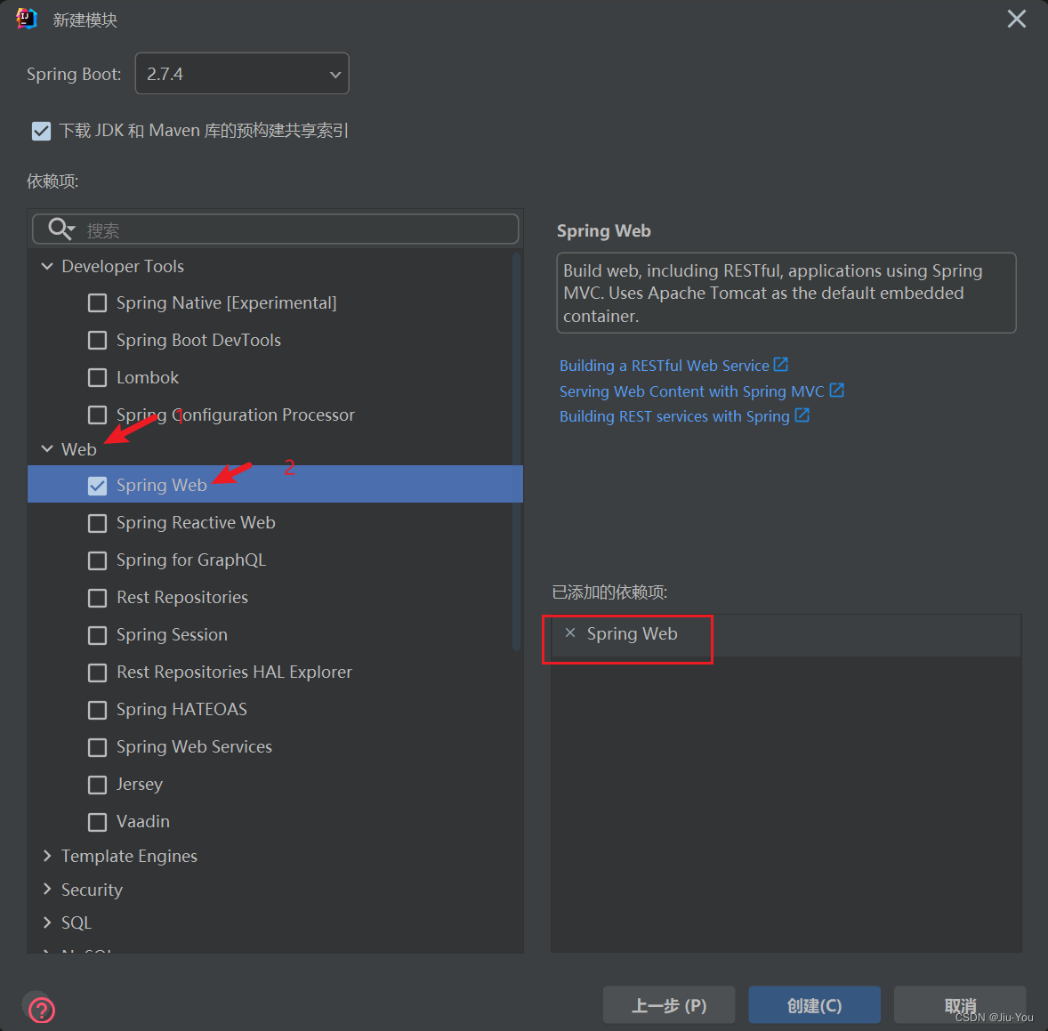Expand the Security category

(x=47, y=889)
